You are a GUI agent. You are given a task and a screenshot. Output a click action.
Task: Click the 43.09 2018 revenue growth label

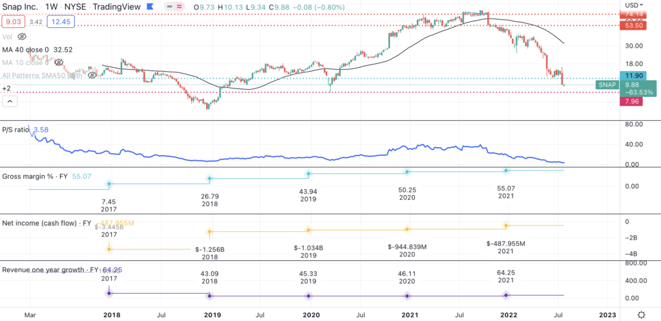tap(210, 277)
